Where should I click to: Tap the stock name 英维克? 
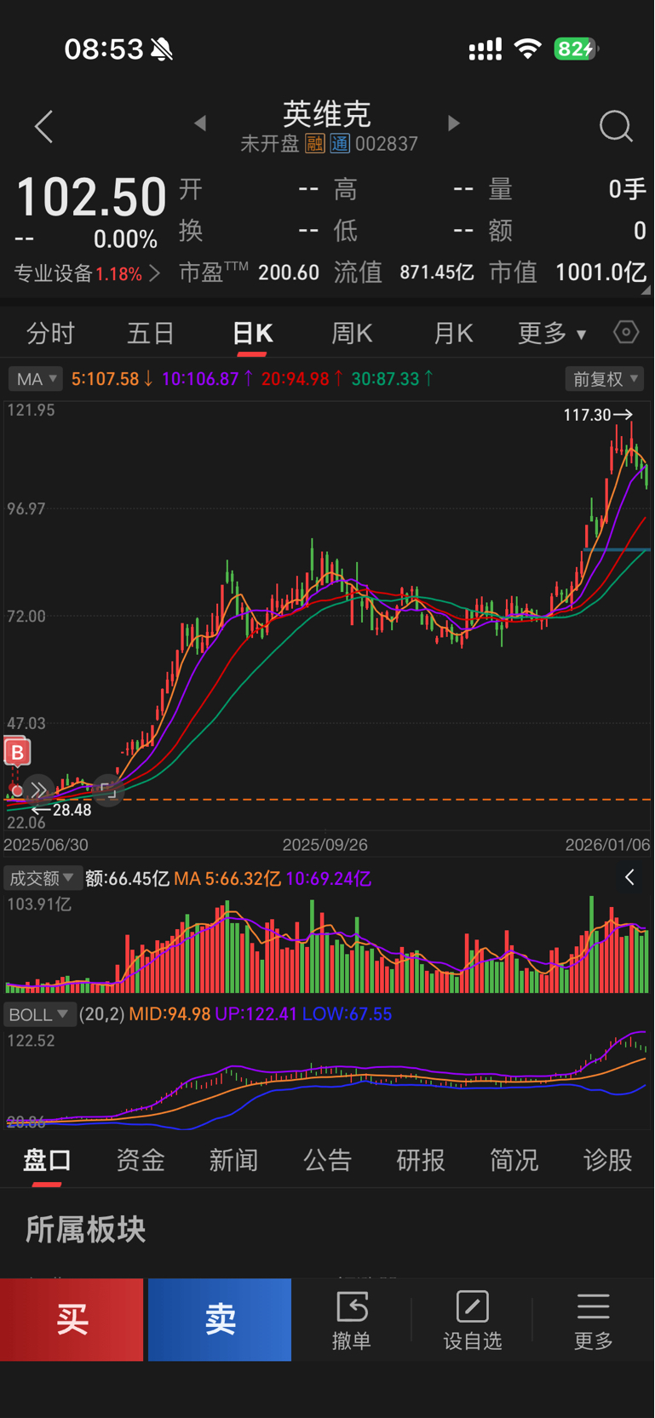click(327, 113)
